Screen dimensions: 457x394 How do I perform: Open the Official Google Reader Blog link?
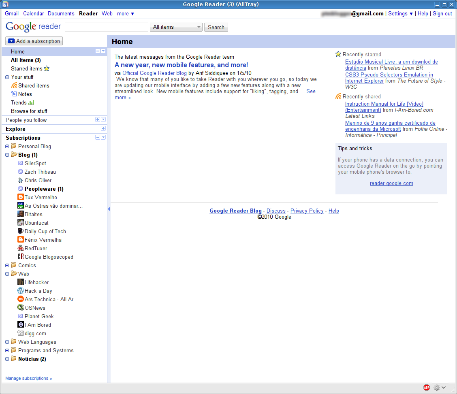(154, 73)
